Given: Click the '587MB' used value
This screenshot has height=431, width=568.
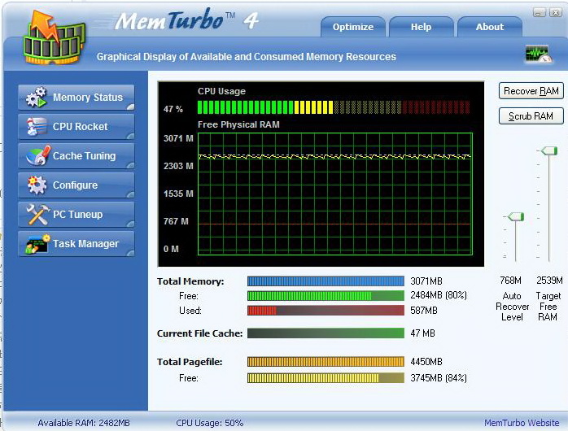Looking at the screenshot, I should tap(424, 311).
